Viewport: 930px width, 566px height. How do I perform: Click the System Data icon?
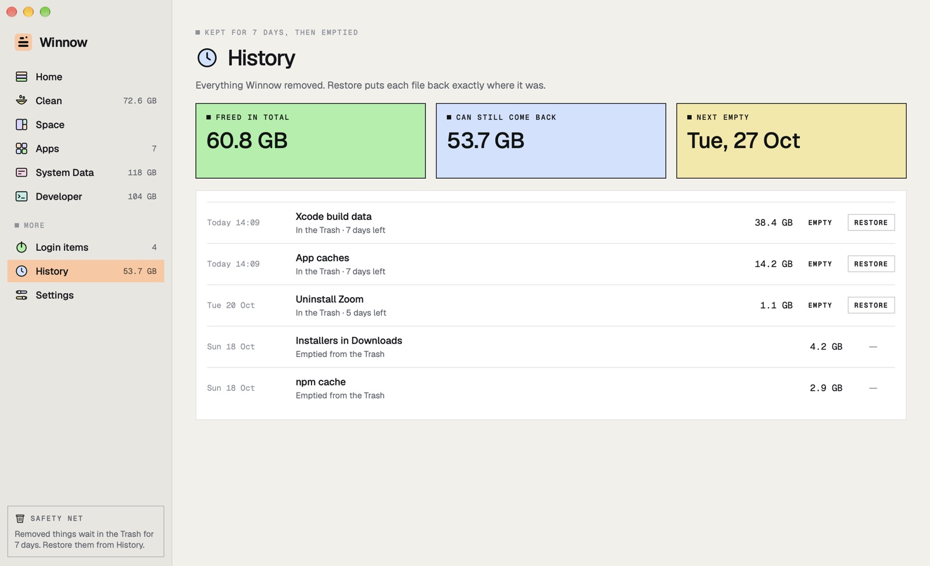coord(22,172)
